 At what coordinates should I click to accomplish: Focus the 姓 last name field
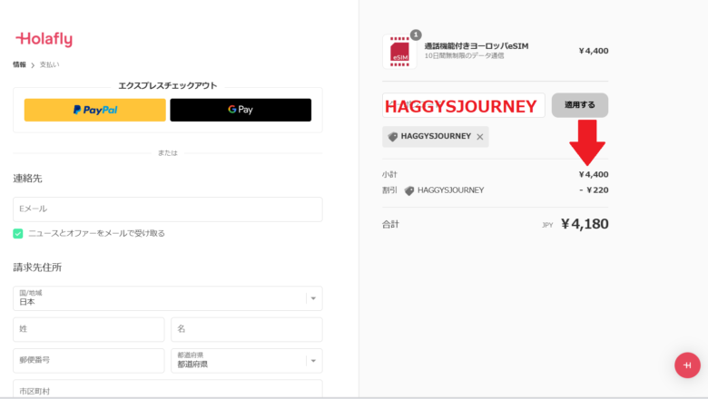[x=89, y=329]
